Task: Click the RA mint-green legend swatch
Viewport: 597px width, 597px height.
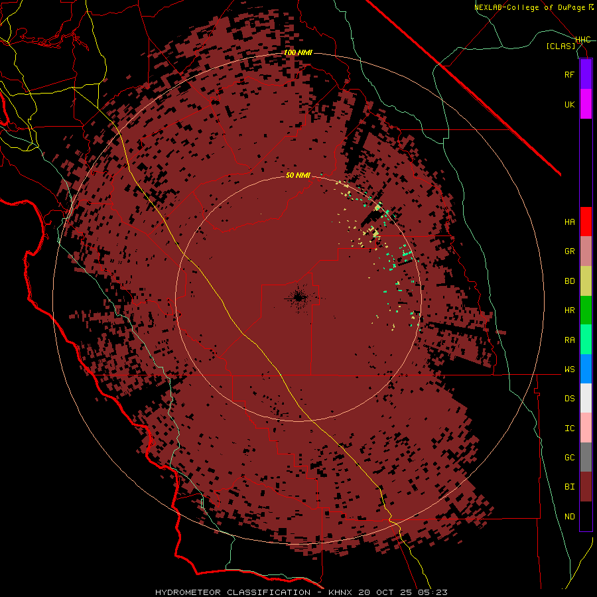Action: tap(586, 340)
